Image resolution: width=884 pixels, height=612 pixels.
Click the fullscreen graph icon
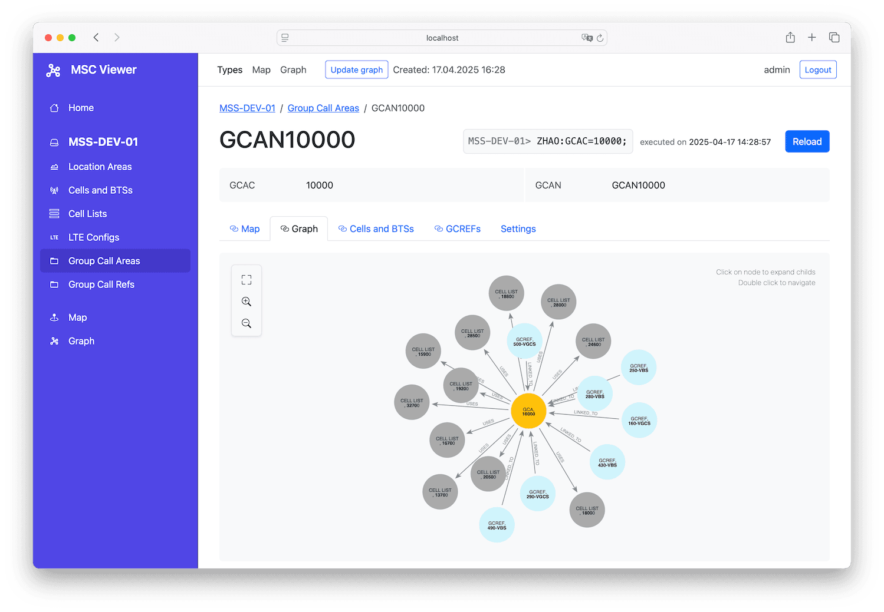pos(247,280)
